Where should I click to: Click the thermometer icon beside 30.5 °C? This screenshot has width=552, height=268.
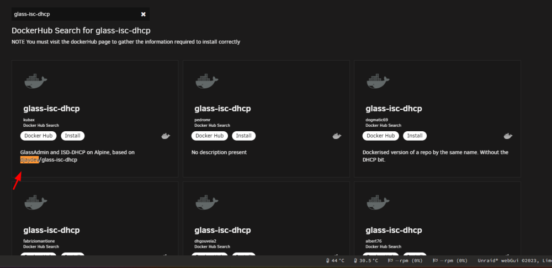coord(355,261)
